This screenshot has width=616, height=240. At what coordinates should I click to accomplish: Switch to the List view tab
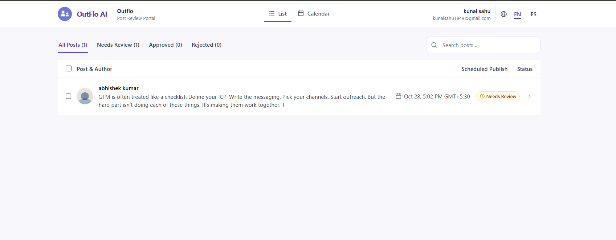pyautogui.click(x=278, y=14)
